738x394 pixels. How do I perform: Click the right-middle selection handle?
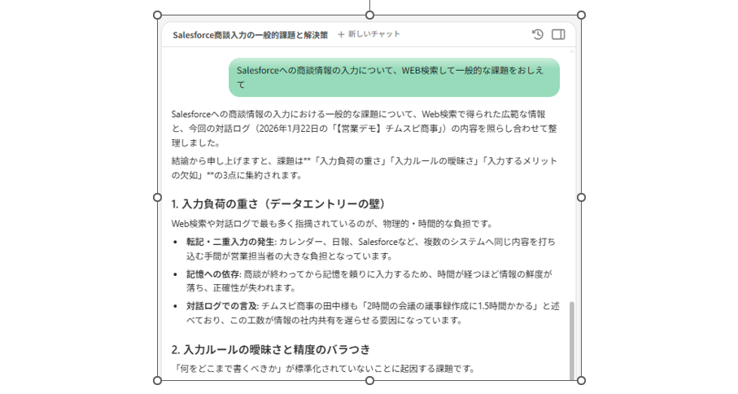click(581, 198)
